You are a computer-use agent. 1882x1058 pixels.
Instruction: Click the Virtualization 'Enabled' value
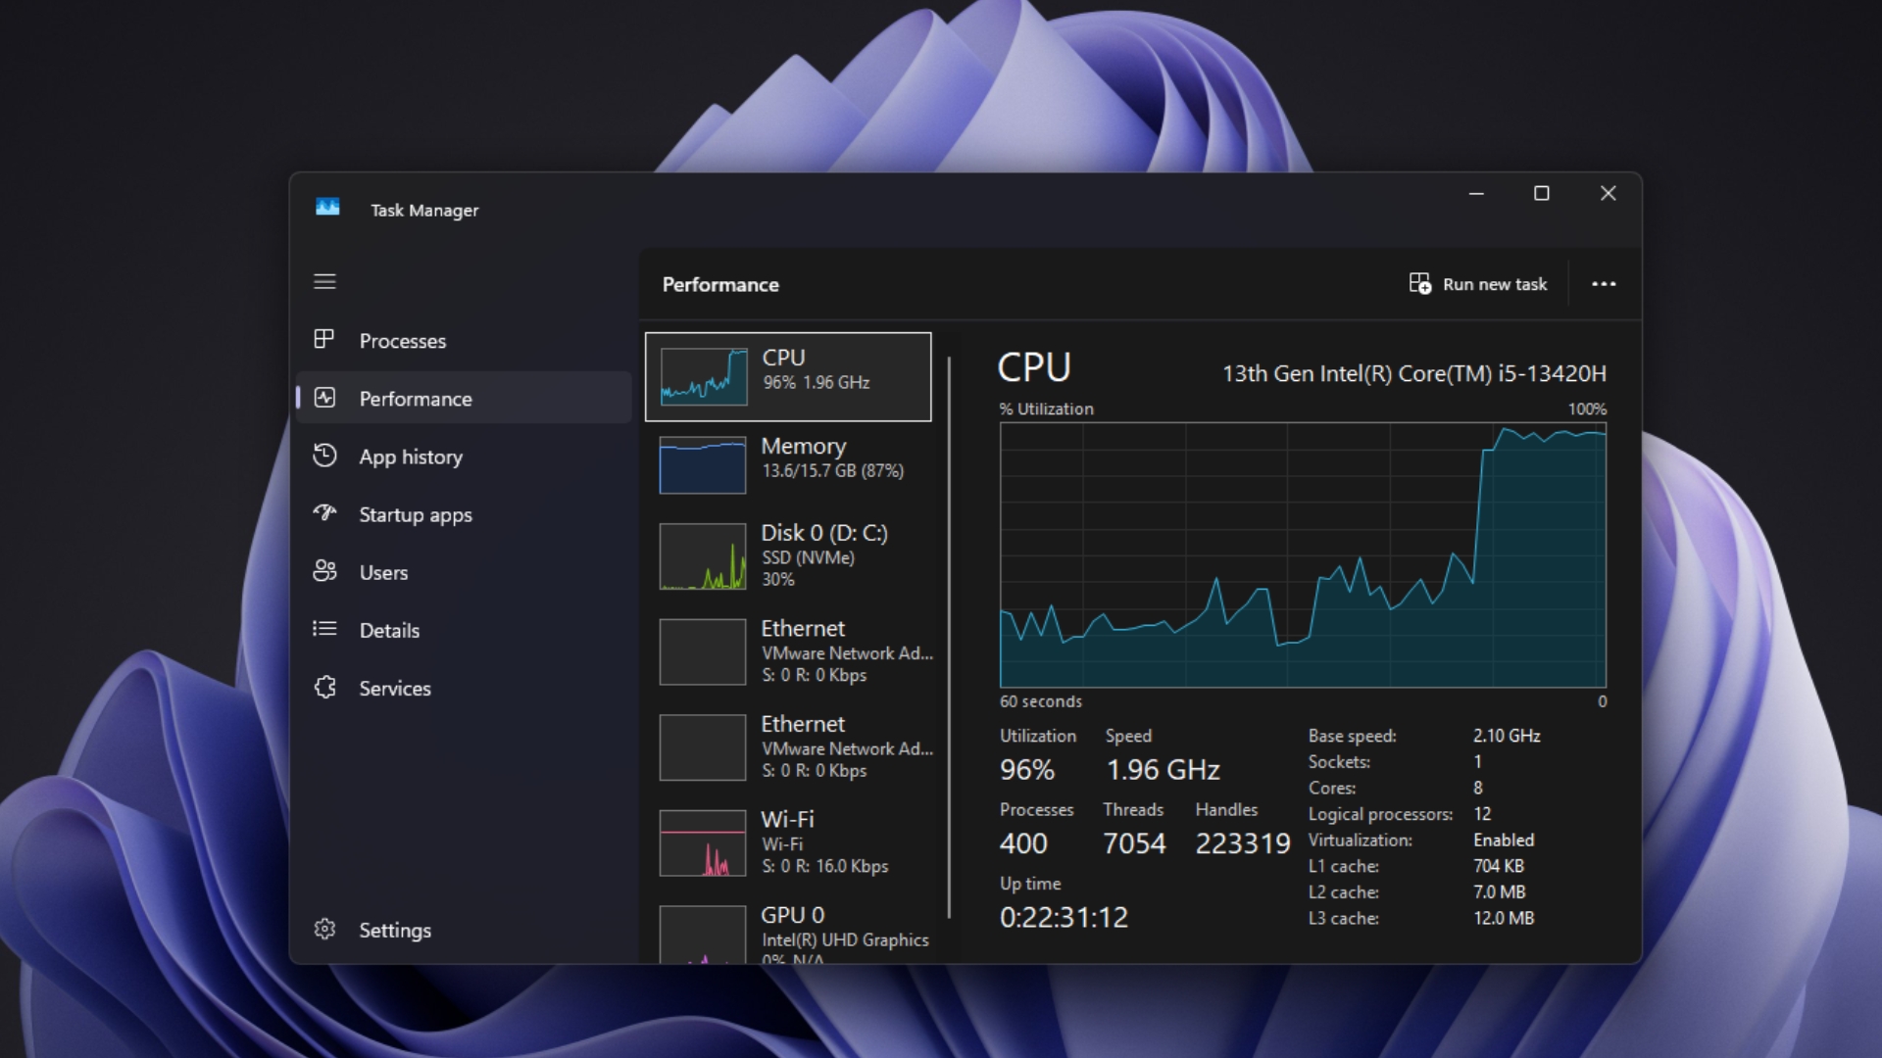[1504, 841]
